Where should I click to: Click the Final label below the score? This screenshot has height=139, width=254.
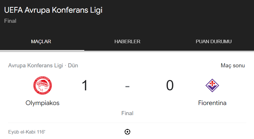coord(127,113)
